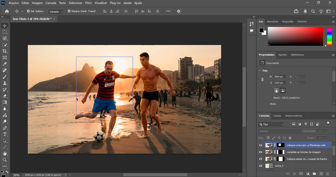Toggle the Sel. Autom. checkbox
This screenshot has width=336, height=177.
coord(28,11)
